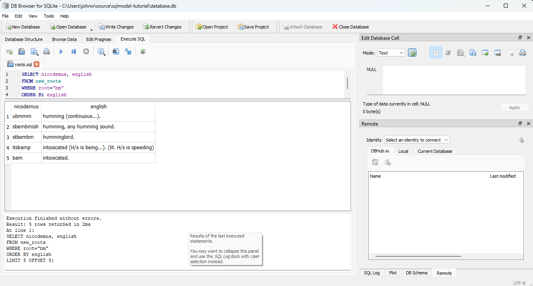Execute all SQL with the play icon
The height and width of the screenshot is (286, 533).
pyautogui.click(x=61, y=52)
